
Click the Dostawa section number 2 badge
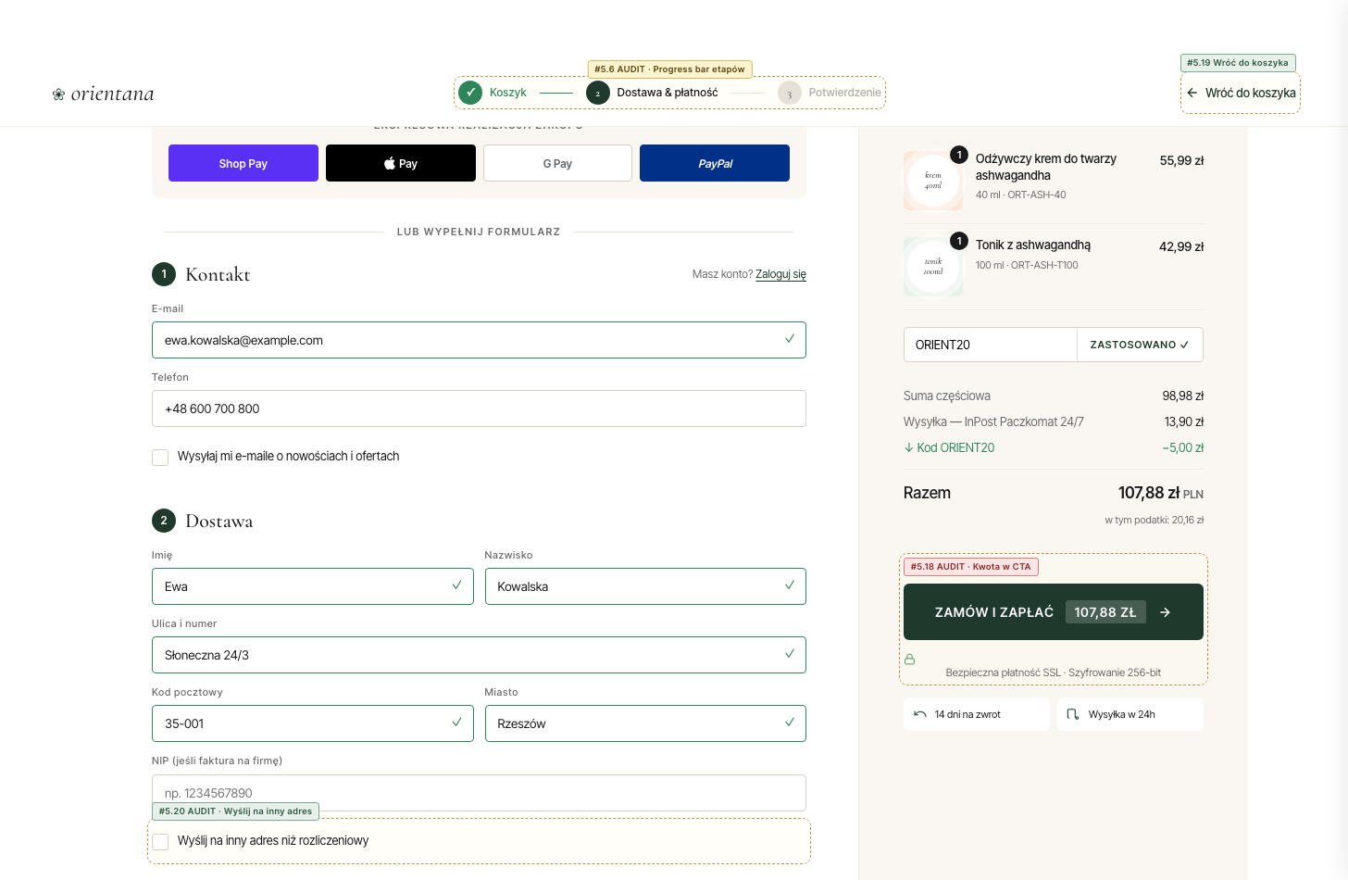(x=164, y=521)
